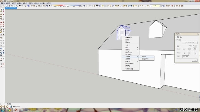The height and width of the screenshot is (112, 200).
Task: Toggle the last plane icon in Match Photo
Action: (x=195, y=53)
